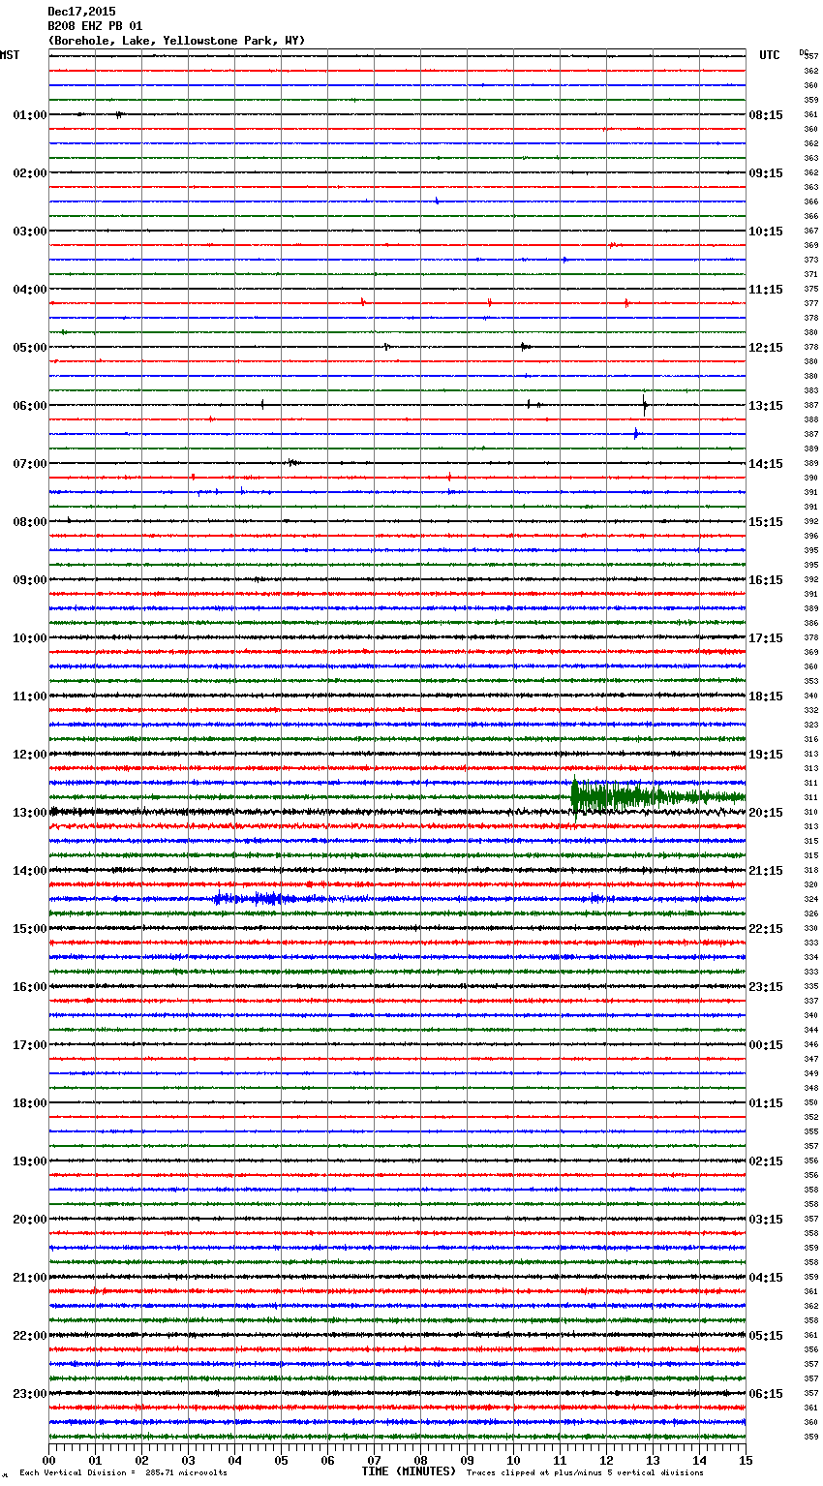Click the 20:15 UTC row label
The image size is (823, 1486).
point(766,813)
